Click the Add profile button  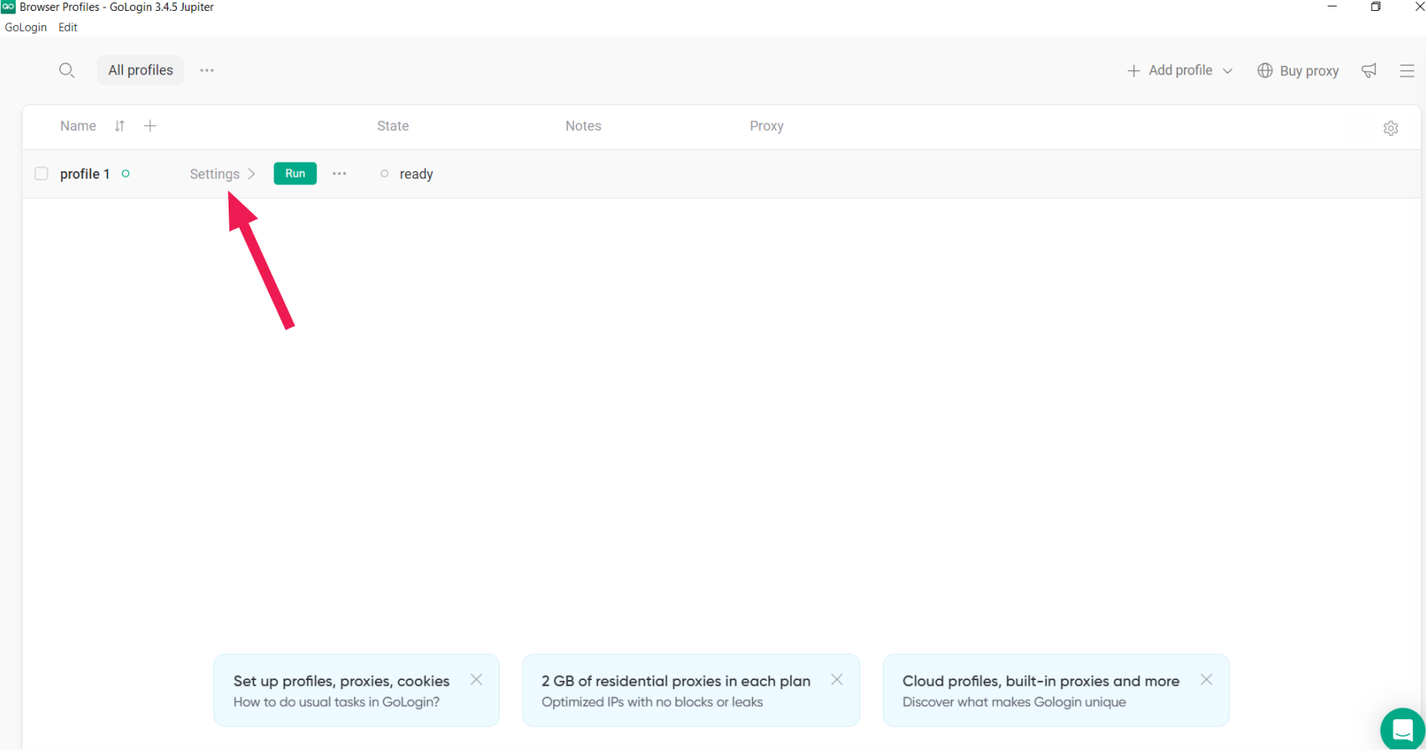1180,70
